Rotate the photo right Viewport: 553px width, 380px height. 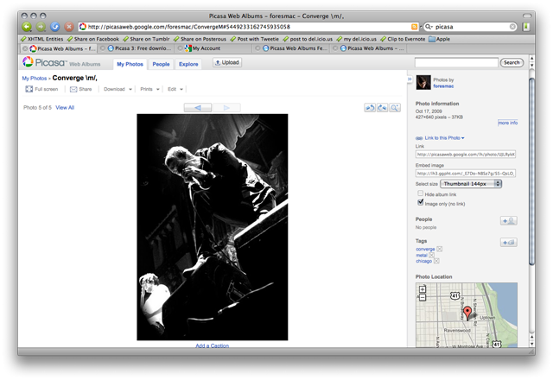click(382, 107)
